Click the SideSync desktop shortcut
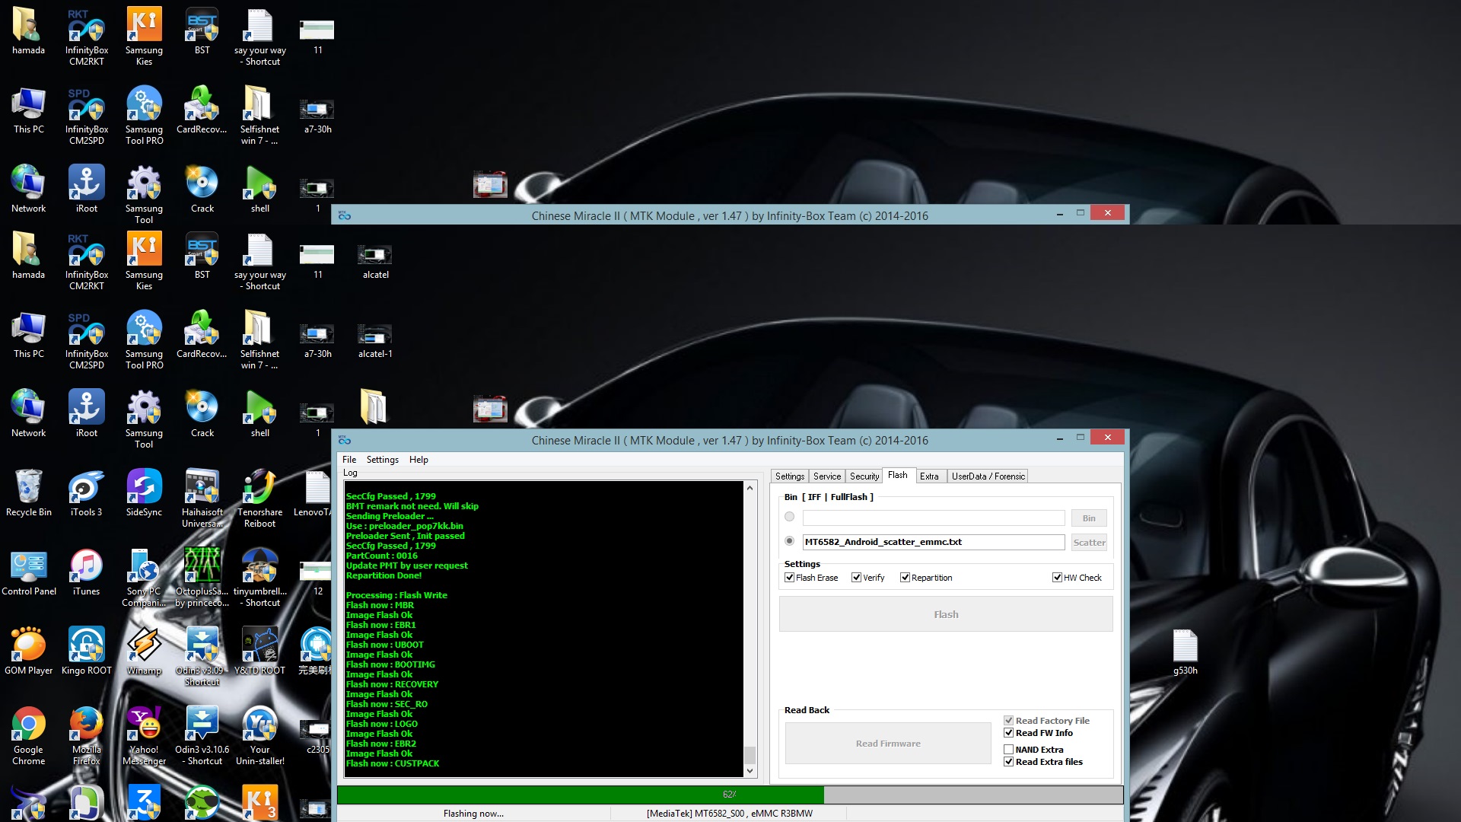 pyautogui.click(x=144, y=492)
